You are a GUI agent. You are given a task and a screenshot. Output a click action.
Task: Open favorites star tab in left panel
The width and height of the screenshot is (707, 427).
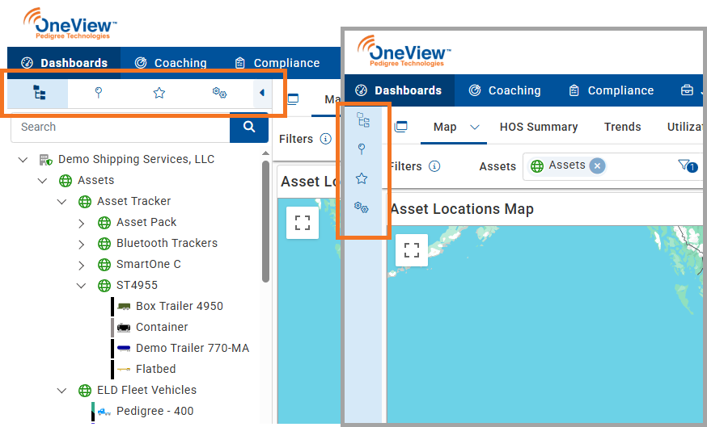tap(159, 93)
